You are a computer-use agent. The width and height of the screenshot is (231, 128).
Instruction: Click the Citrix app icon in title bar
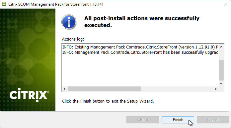pyautogui.click(x=4, y=4)
